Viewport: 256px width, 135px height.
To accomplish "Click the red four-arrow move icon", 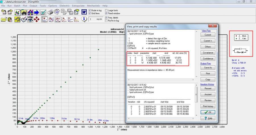I will click(x=37, y=19).
